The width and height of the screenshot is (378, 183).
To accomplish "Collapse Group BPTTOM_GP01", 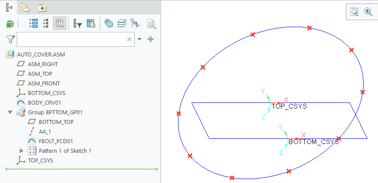I will [10, 112].
